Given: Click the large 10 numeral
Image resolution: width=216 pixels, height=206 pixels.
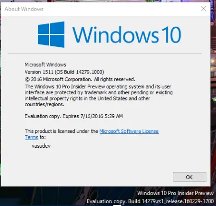Looking at the screenshot, I should pos(171,35).
